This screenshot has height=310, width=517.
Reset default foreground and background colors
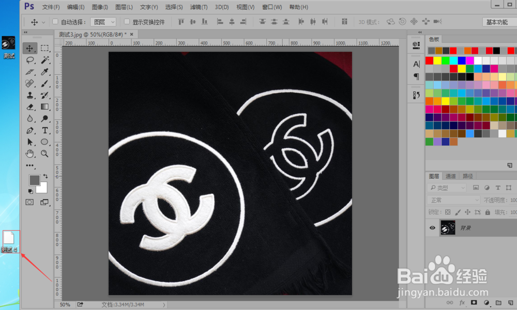pyautogui.click(x=31, y=191)
